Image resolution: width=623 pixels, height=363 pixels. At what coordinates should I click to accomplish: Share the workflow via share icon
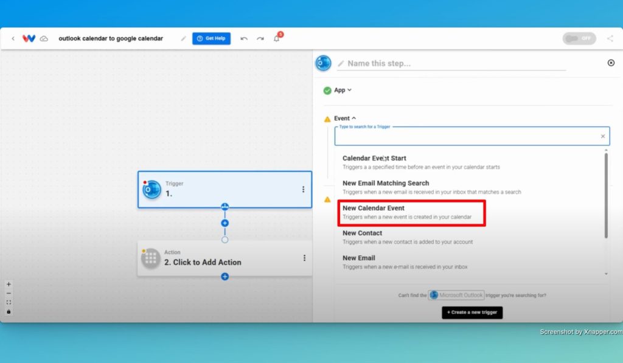(610, 38)
